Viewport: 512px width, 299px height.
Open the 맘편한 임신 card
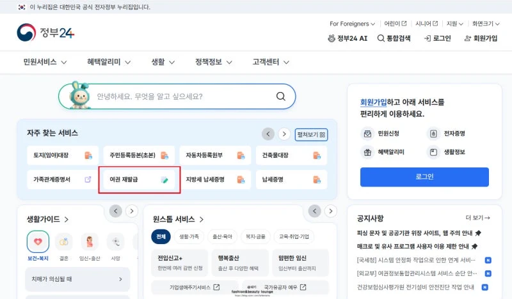coord(300,263)
